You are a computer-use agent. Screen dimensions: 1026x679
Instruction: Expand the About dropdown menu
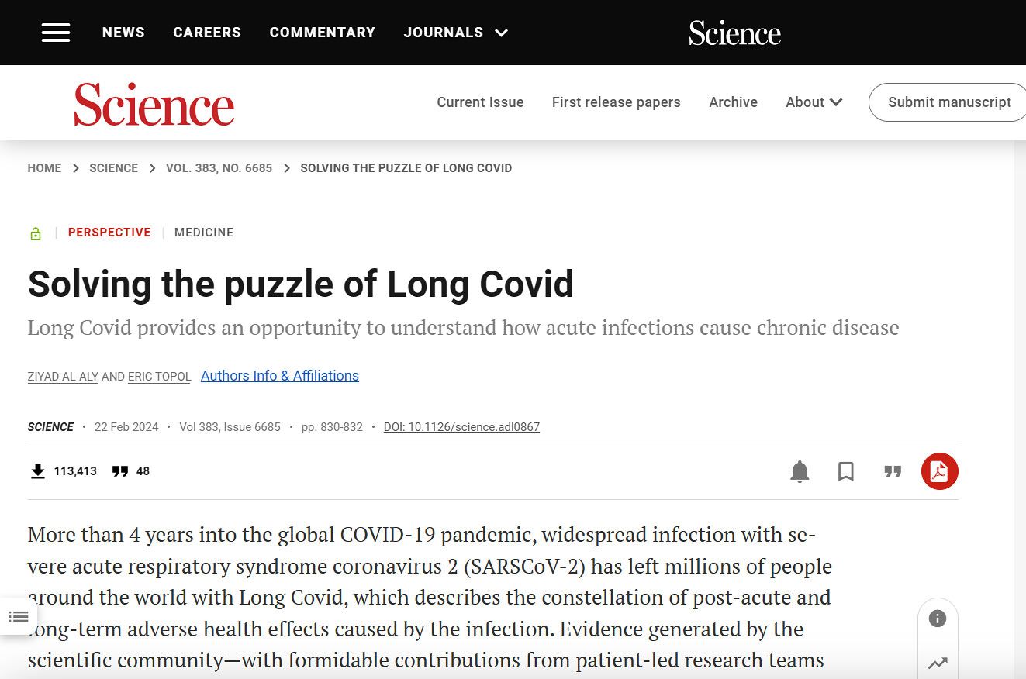[x=814, y=102]
